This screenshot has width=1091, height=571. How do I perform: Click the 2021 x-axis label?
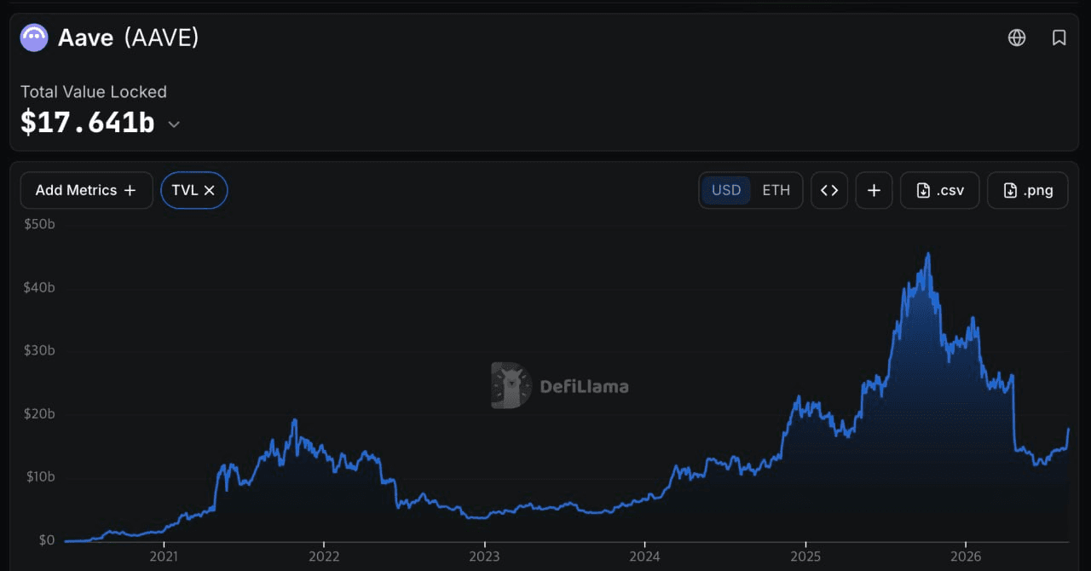(x=164, y=557)
